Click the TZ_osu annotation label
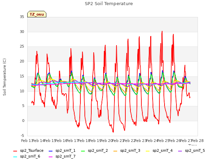 pos(37,14)
